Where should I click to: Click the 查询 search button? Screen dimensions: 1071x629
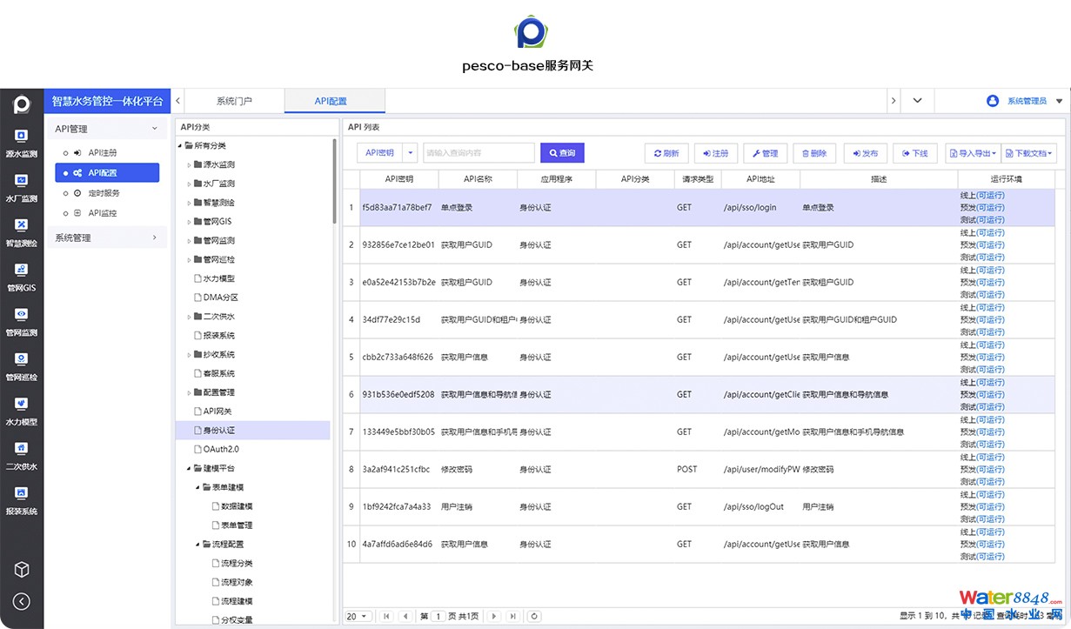click(561, 153)
